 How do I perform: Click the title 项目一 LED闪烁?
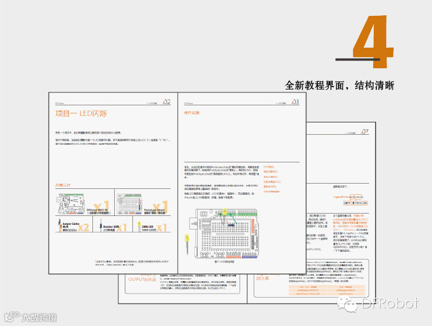click(x=81, y=113)
